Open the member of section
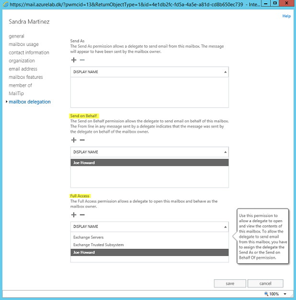Screen dimensions: 296x300 pyautogui.click(x=20, y=86)
